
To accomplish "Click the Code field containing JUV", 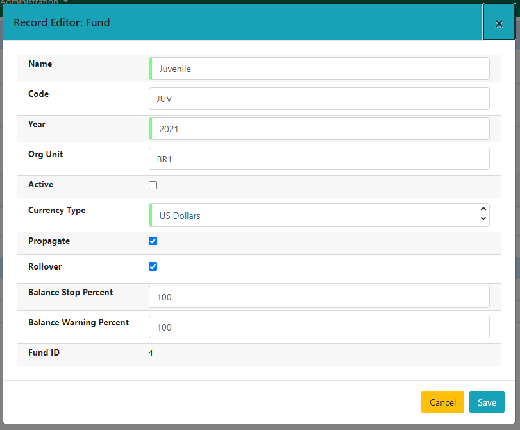I will tap(319, 99).
